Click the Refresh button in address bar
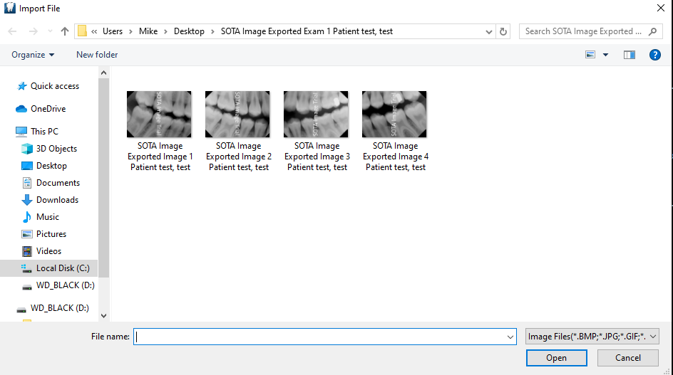 coord(504,31)
